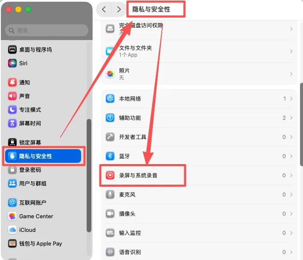Expand the 本地网络 row chevron
303x260 pixels.
click(x=291, y=98)
